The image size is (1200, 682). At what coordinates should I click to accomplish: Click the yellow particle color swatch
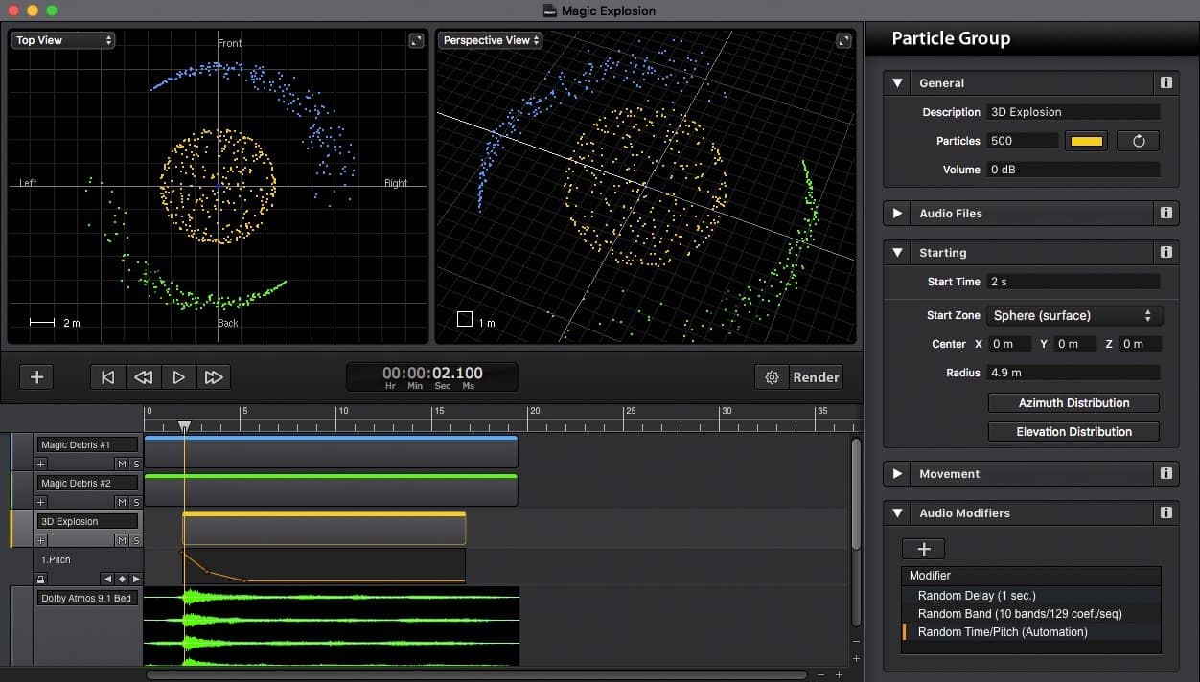point(1086,141)
